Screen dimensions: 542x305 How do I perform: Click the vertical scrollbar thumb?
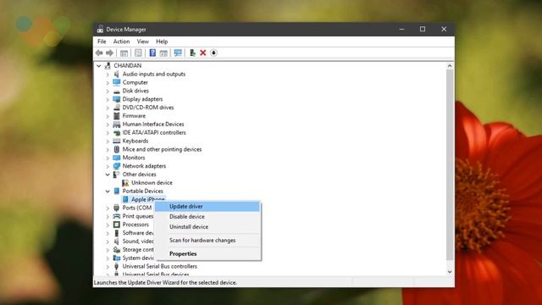(x=450, y=164)
